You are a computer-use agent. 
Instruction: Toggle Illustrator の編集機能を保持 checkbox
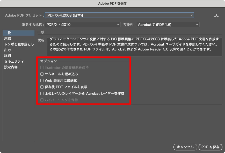tap(42, 68)
